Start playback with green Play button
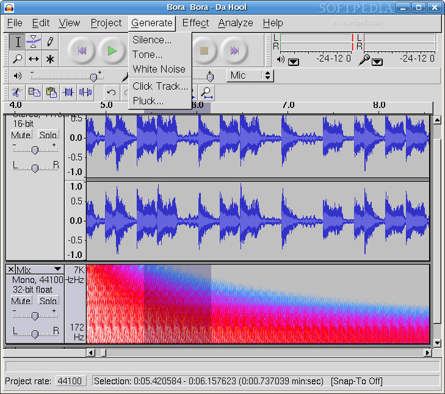445x394 pixels. click(112, 51)
